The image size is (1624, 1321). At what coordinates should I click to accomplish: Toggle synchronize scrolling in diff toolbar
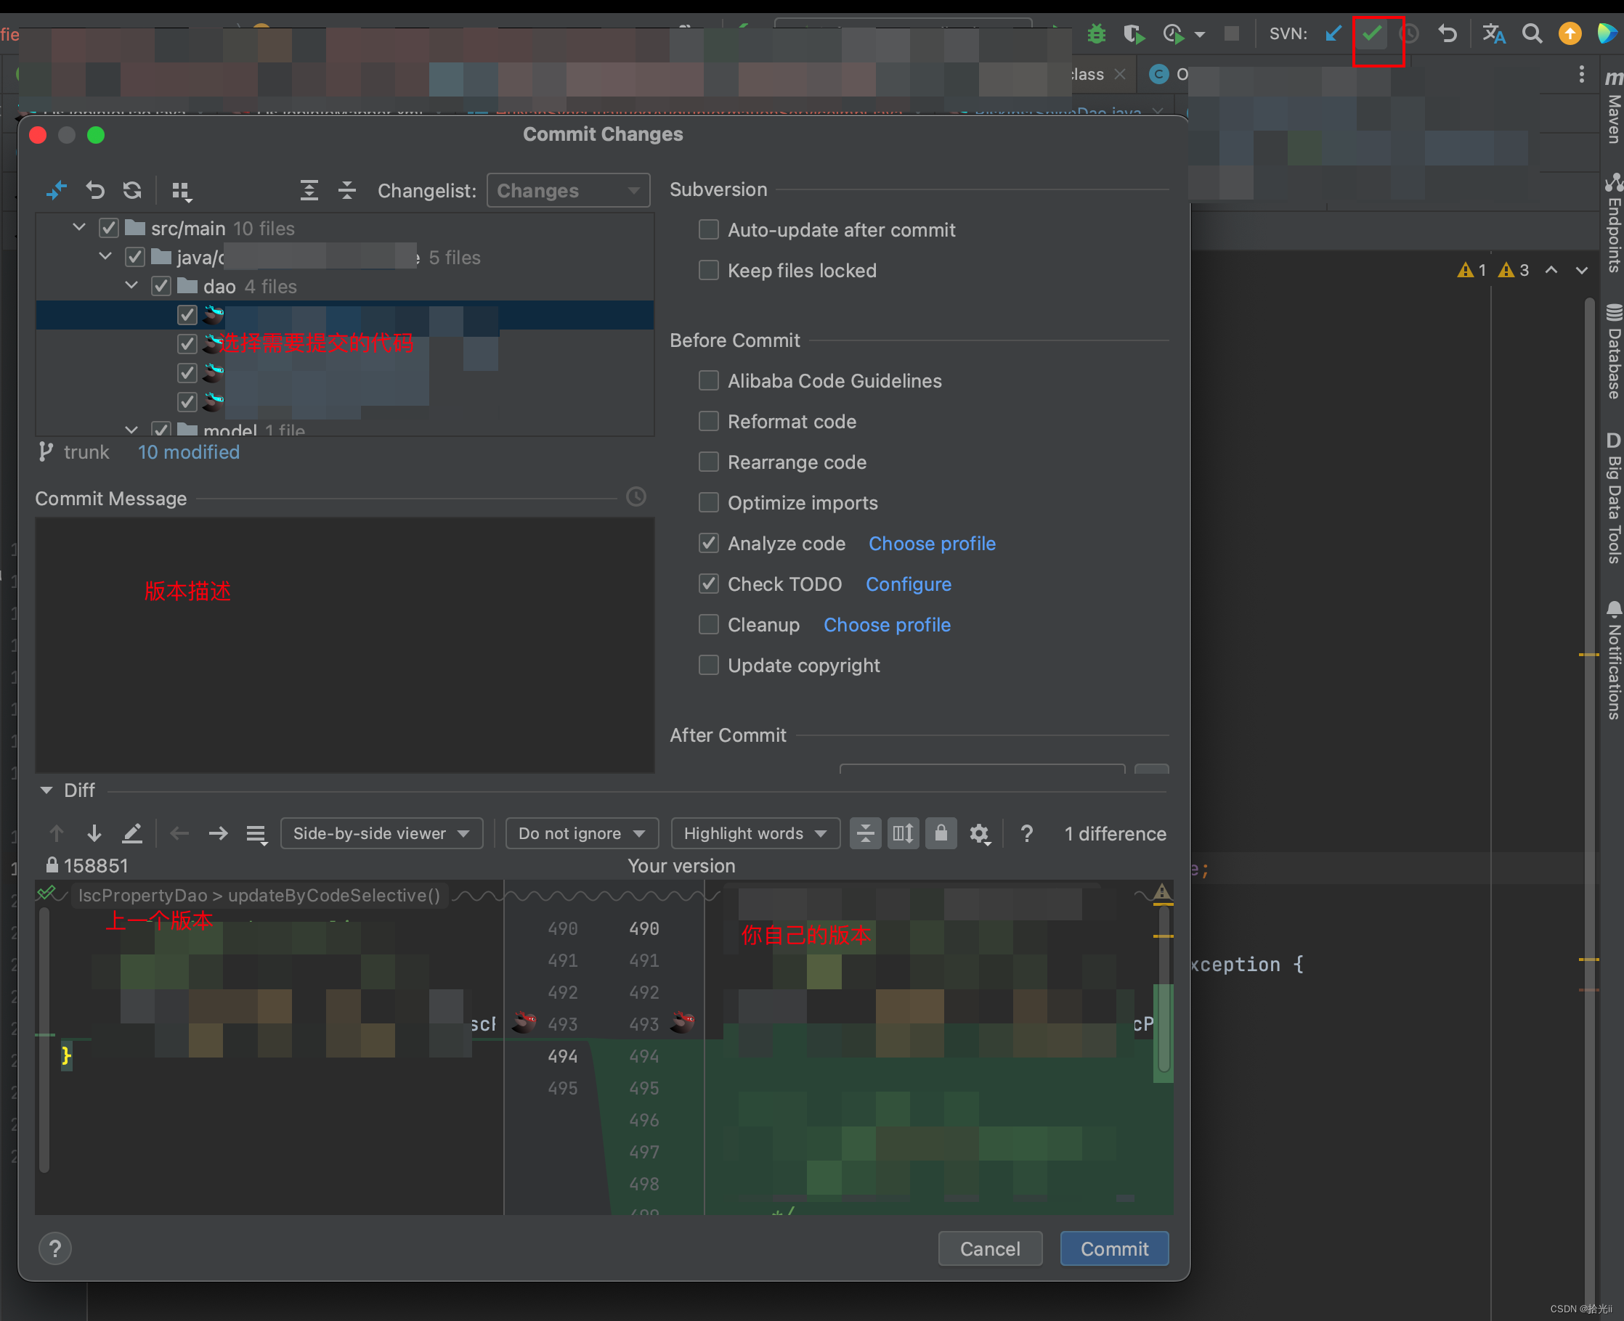903,833
